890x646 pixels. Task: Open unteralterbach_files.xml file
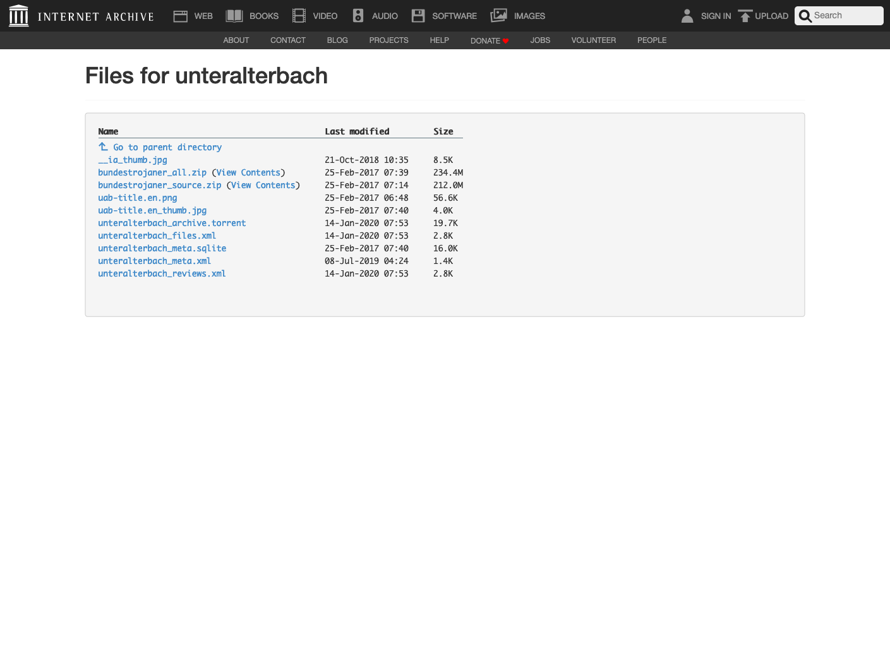[157, 236]
